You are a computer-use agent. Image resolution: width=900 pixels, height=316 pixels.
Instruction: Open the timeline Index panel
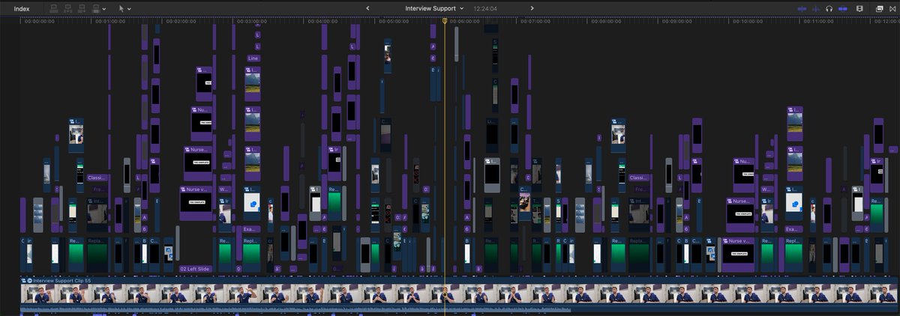(x=22, y=8)
